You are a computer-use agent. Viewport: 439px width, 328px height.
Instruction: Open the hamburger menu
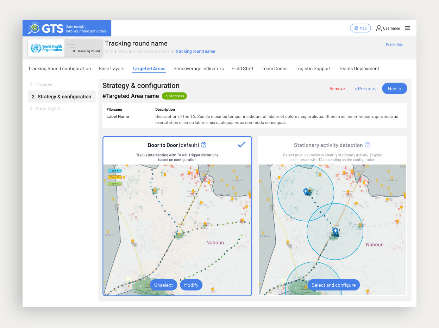pos(407,28)
